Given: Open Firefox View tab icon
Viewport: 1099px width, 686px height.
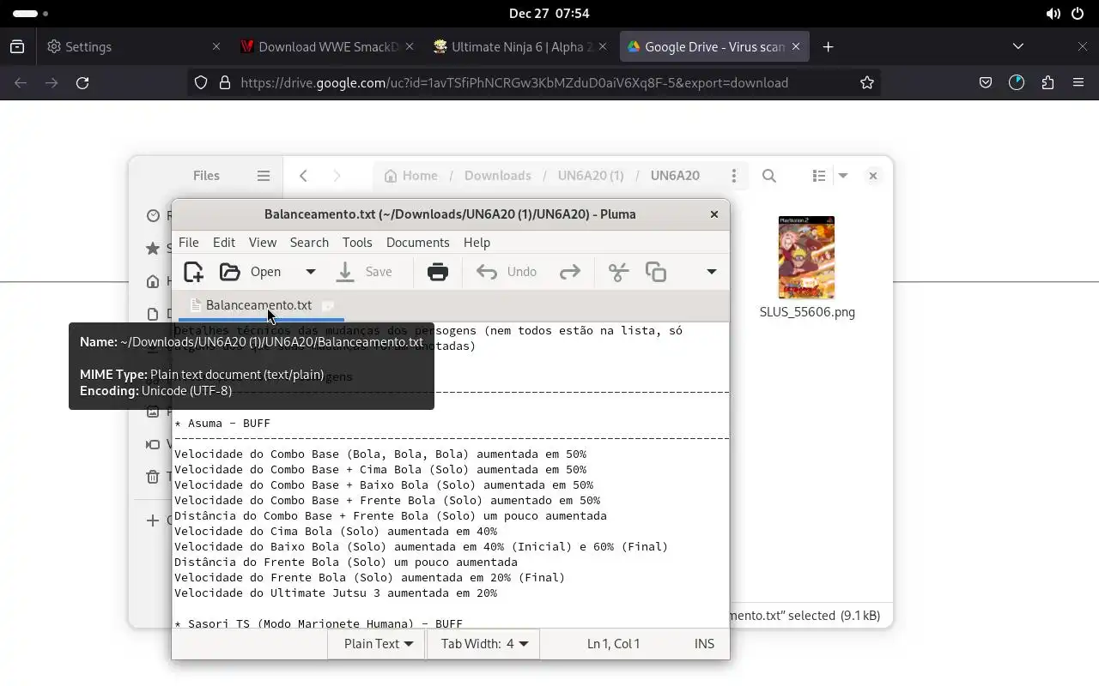Looking at the screenshot, I should pos(17,47).
